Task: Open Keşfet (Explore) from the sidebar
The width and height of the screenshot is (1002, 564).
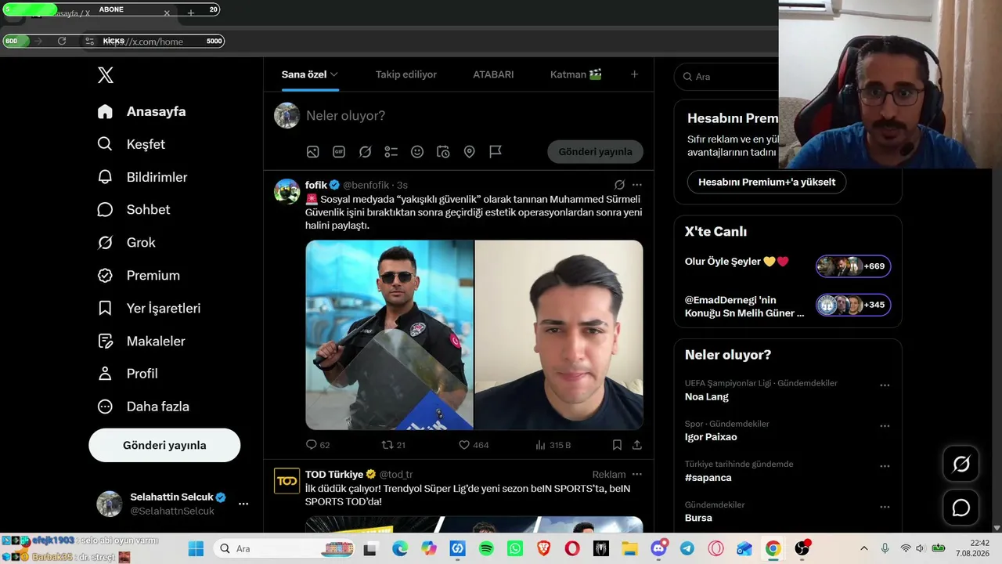Action: tap(131, 144)
